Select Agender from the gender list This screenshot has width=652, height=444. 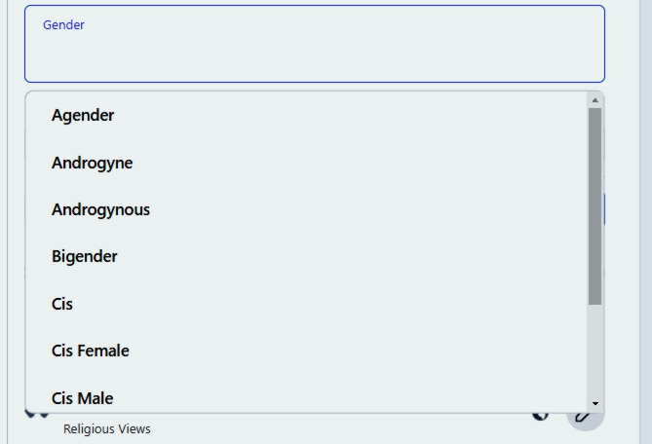click(83, 115)
